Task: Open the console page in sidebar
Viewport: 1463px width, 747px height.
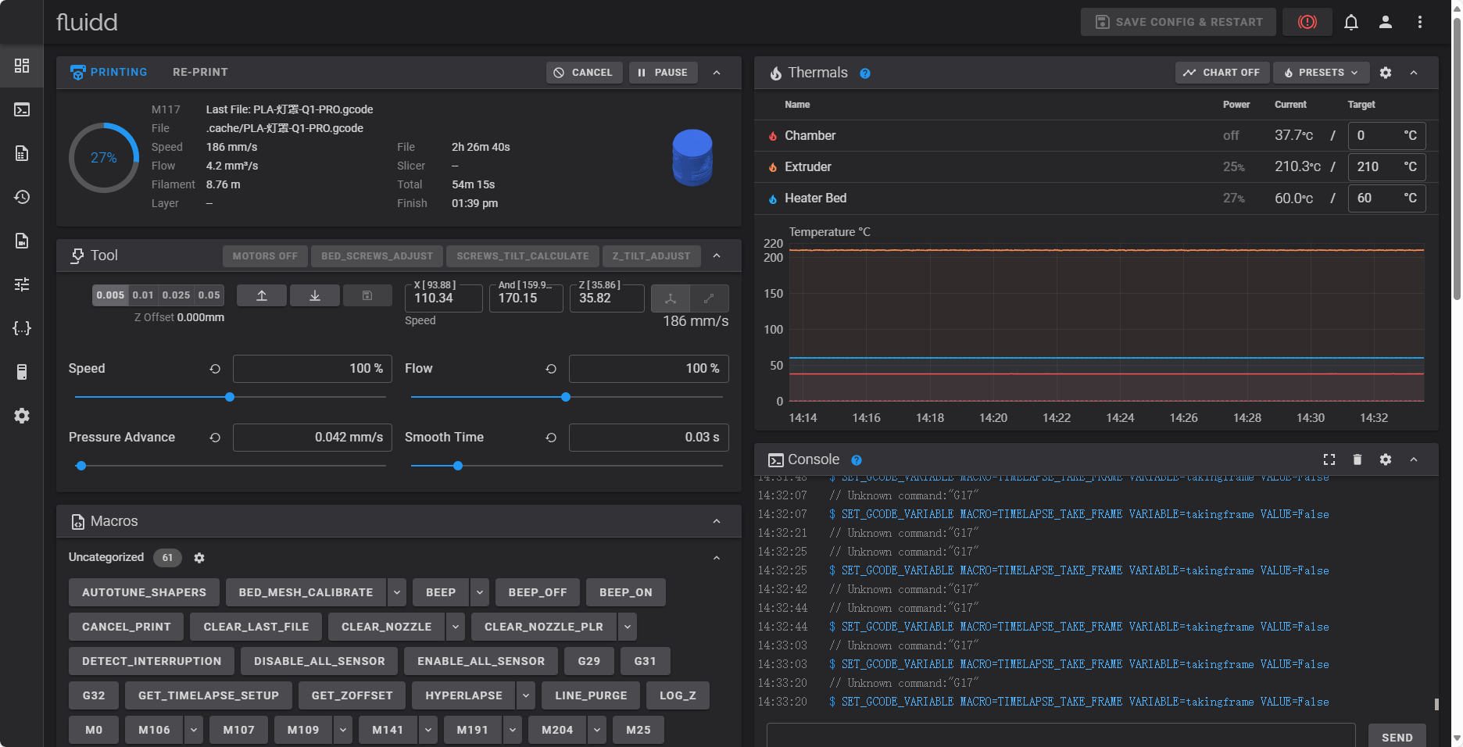Action: click(x=22, y=109)
